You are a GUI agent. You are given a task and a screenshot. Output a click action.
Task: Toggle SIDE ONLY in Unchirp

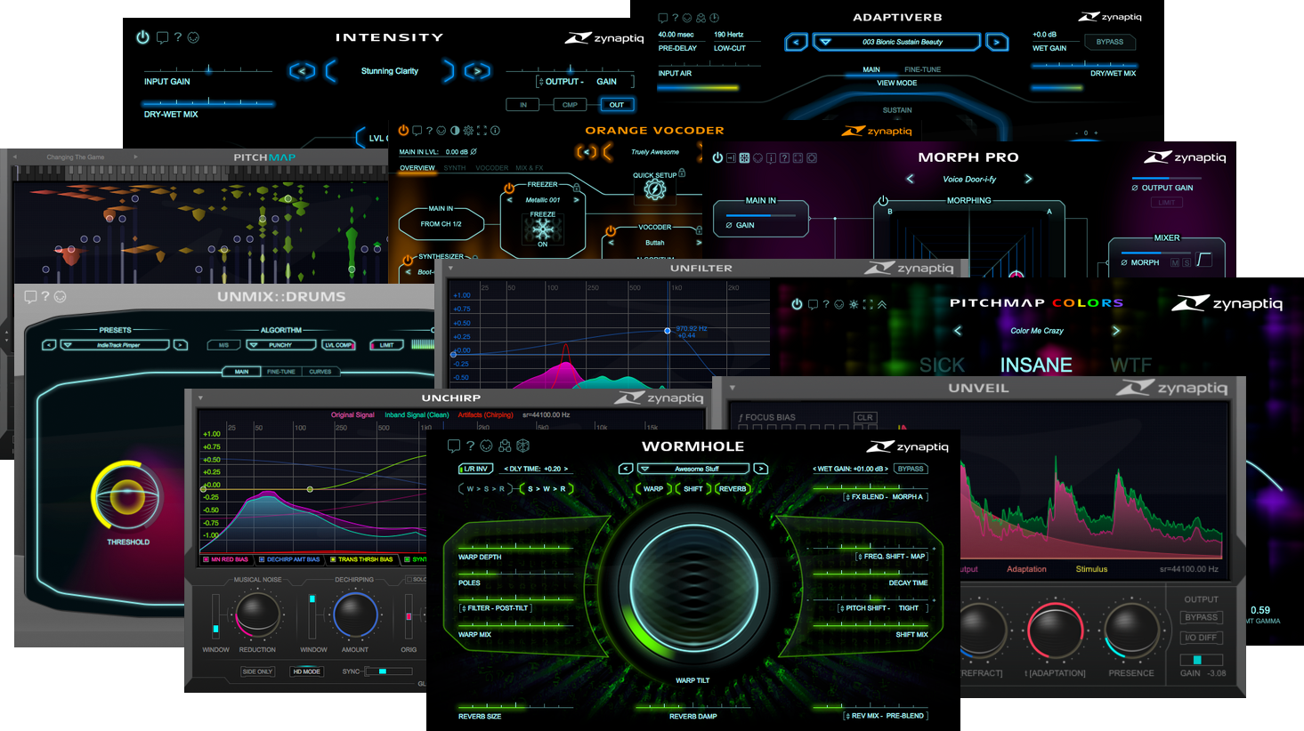click(x=257, y=671)
